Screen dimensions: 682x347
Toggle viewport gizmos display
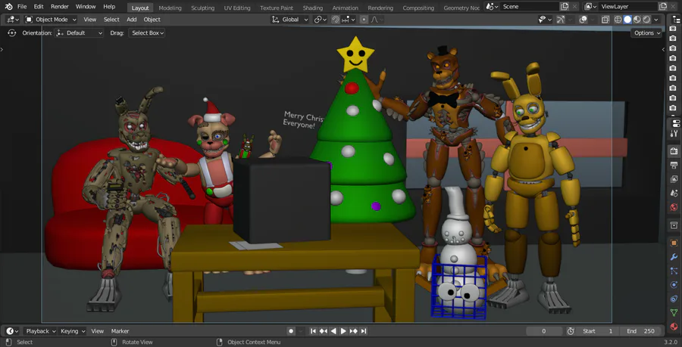pos(561,20)
